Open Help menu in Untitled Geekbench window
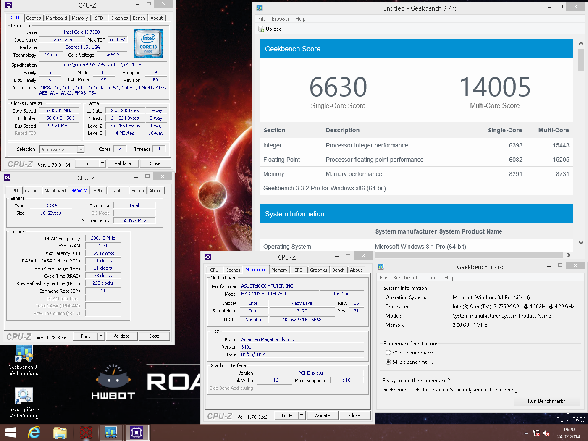The width and height of the screenshot is (588, 441). click(300, 19)
